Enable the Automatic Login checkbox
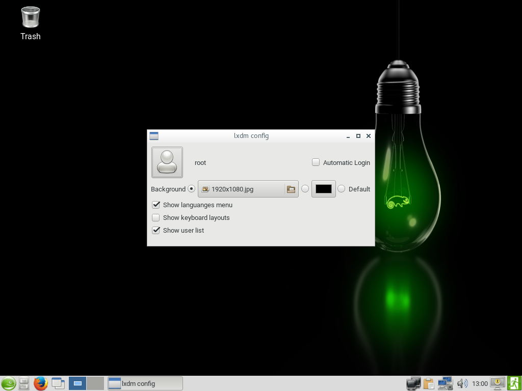This screenshot has height=391, width=522. click(316, 162)
